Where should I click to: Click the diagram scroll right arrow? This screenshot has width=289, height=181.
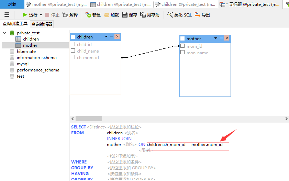click(x=286, y=119)
